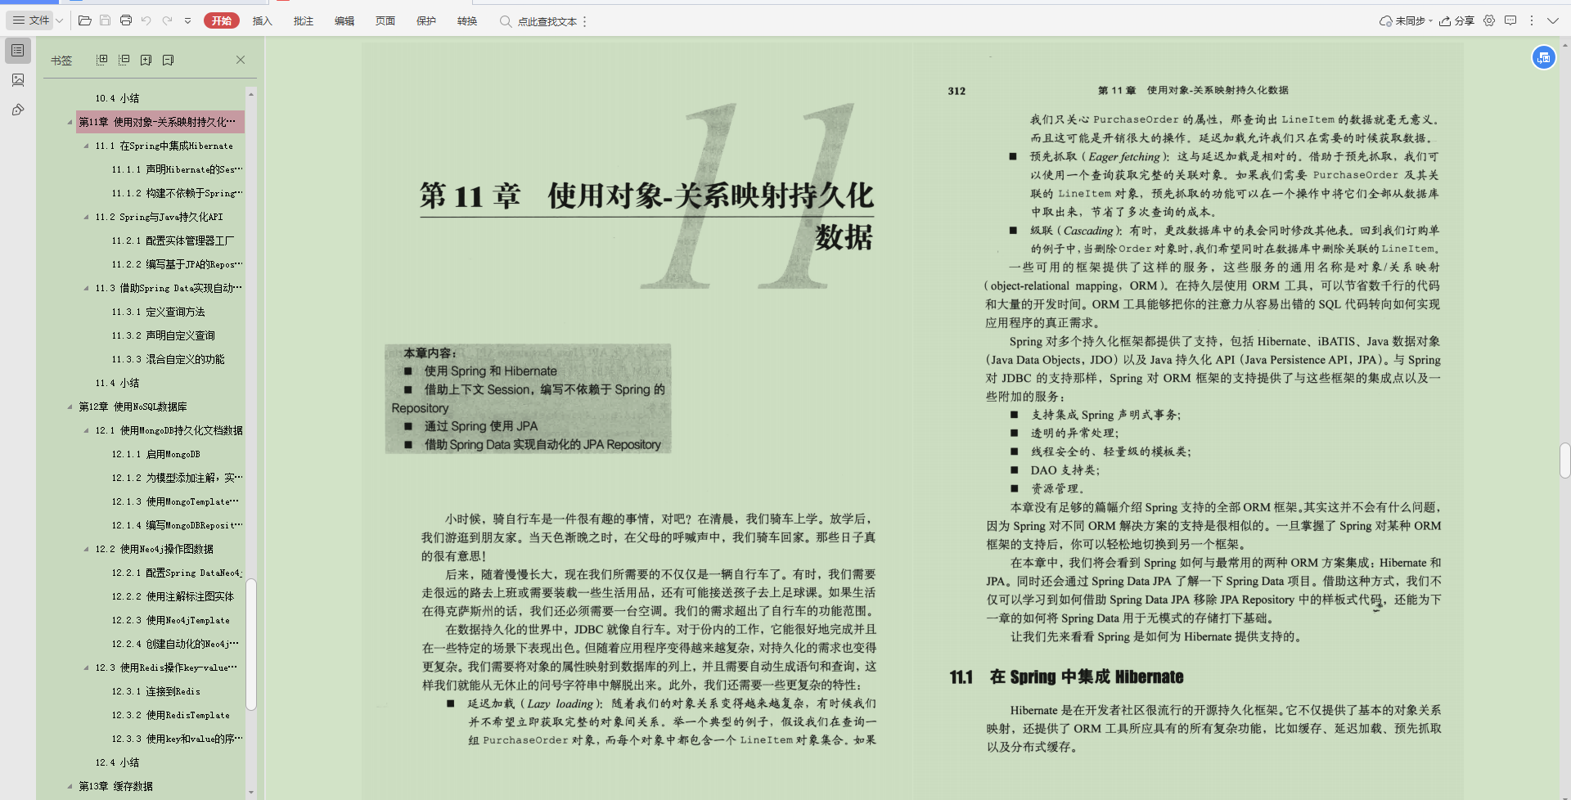Collapse the 12.2 使用Neo4j操作图数据 node
Image resolution: width=1571 pixels, height=800 pixels.
[85, 548]
